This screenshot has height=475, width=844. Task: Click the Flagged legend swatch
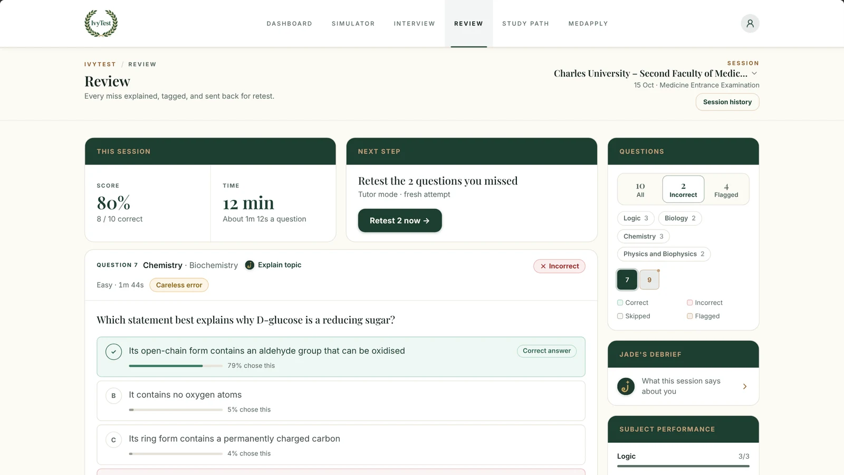tap(689, 316)
